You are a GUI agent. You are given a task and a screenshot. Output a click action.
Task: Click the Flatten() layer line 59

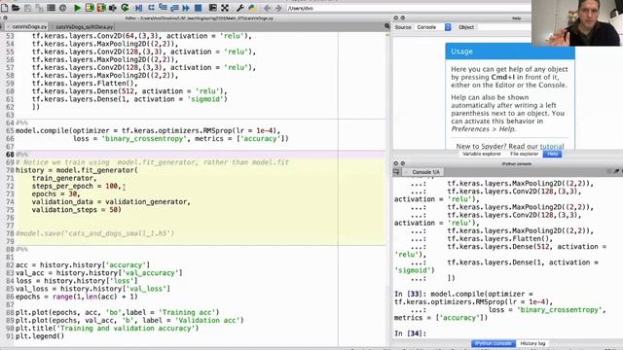coord(85,84)
